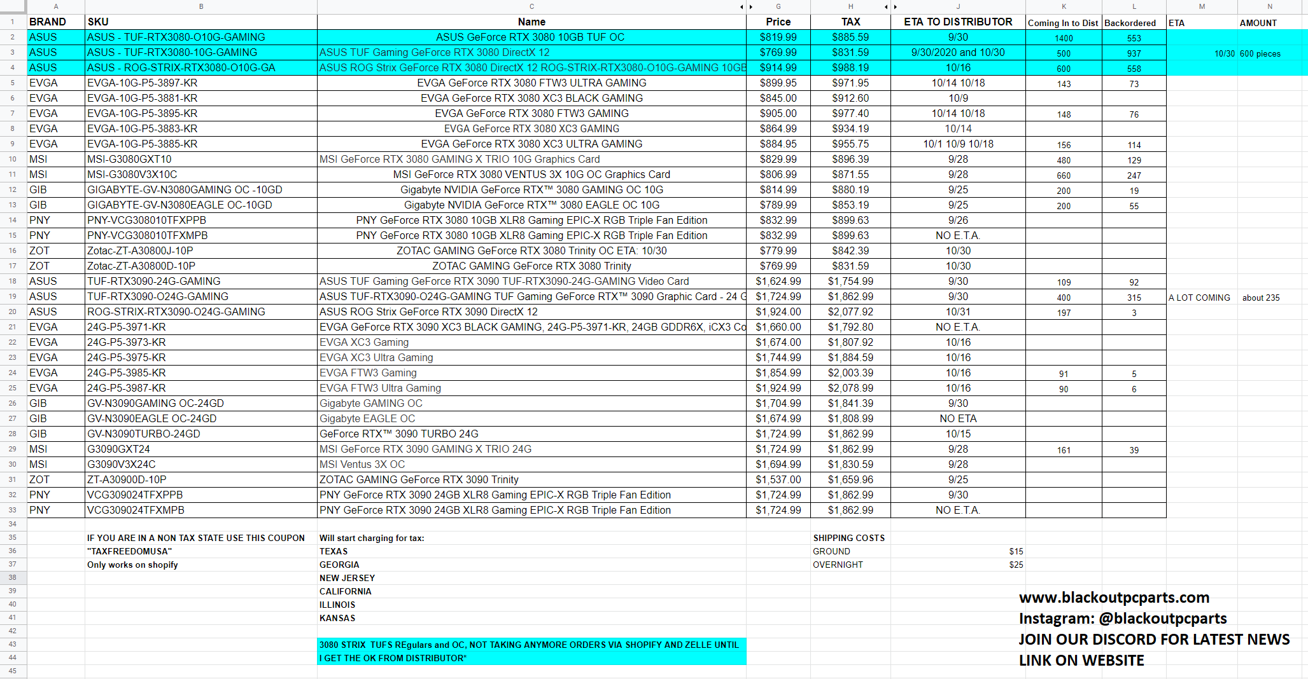Select column K header
Image resolution: width=1308 pixels, height=679 pixels.
click(1064, 7)
